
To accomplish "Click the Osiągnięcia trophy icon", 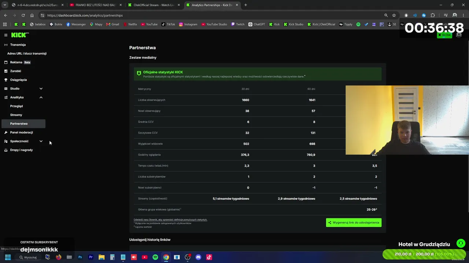I will click(6, 80).
